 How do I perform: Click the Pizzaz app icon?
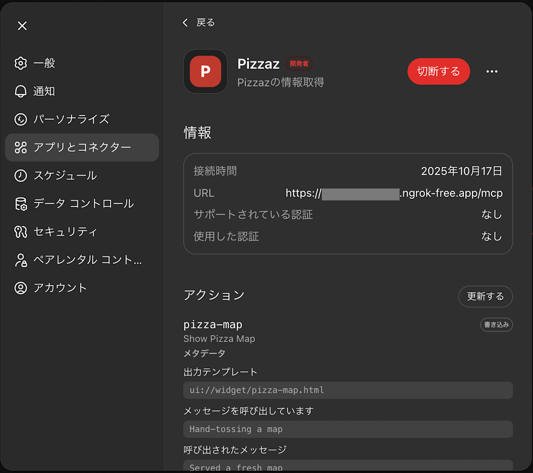[x=205, y=71]
